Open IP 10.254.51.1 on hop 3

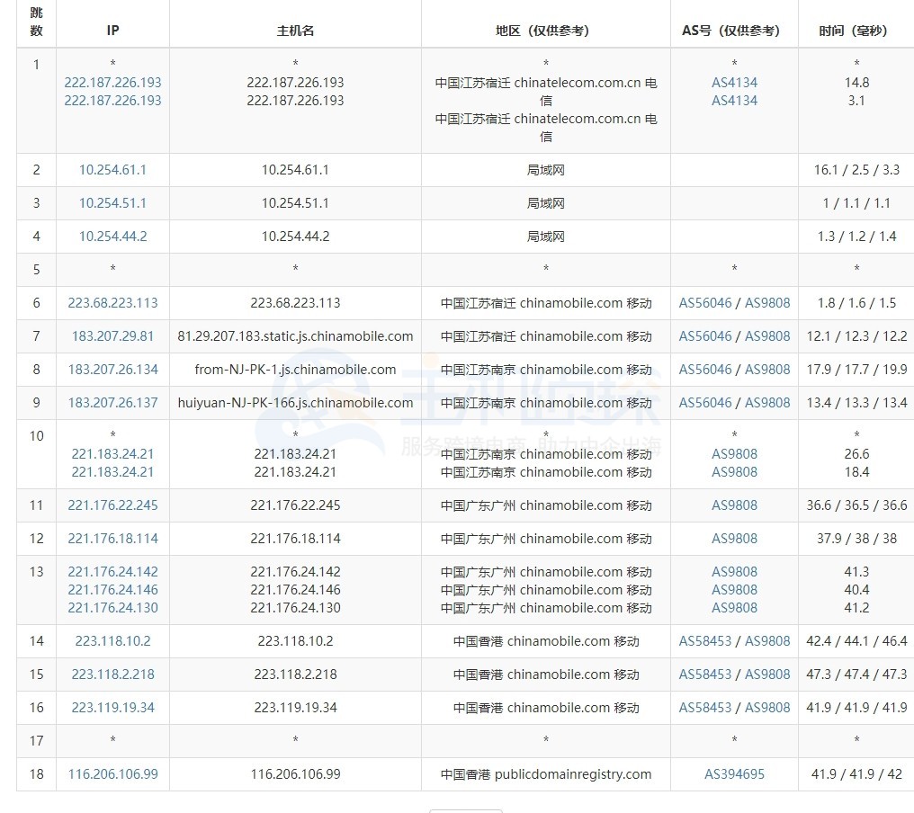click(112, 202)
